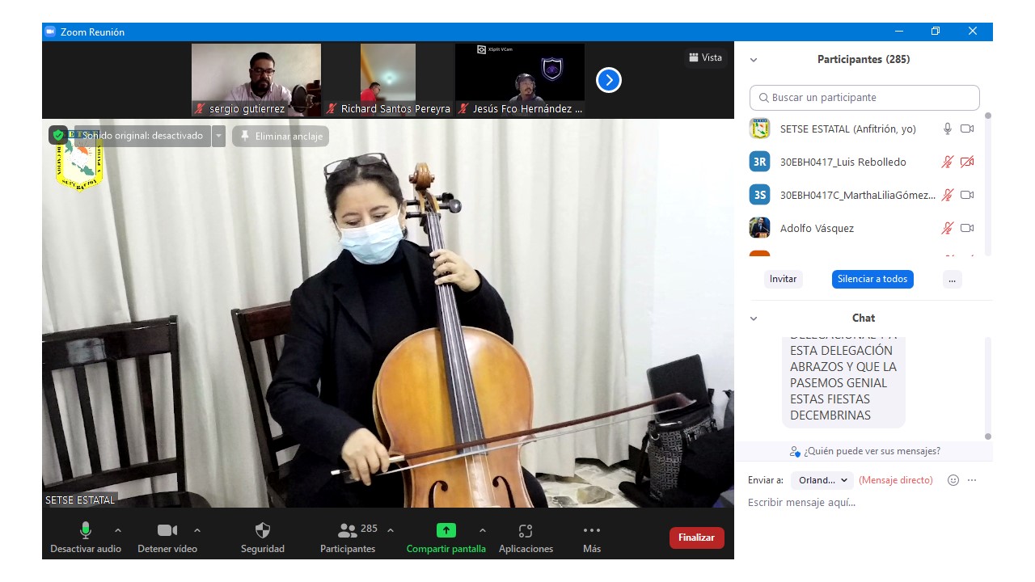Viewport: 1035px width, 582px height.
Task: Click Luis Rebolledo muted microphone icon
Action: [948, 162]
